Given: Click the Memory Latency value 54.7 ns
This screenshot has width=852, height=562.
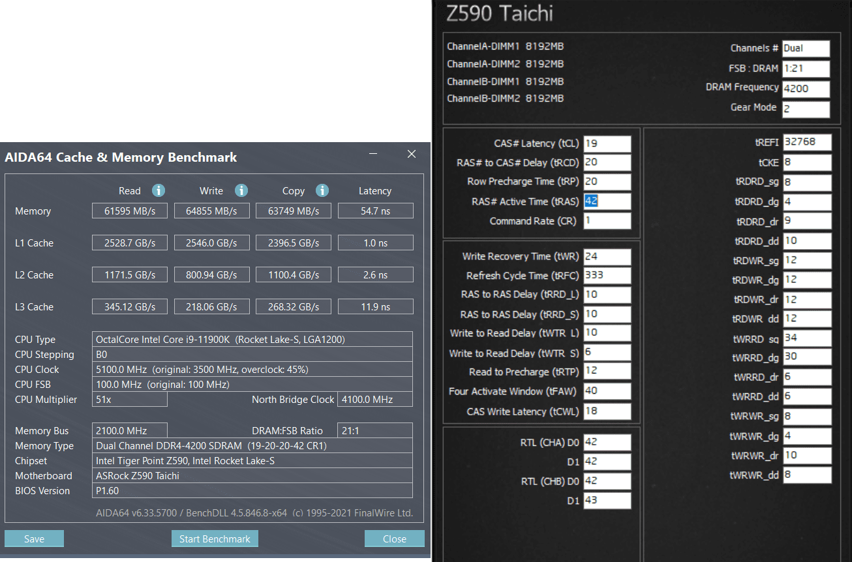Looking at the screenshot, I should coord(375,211).
